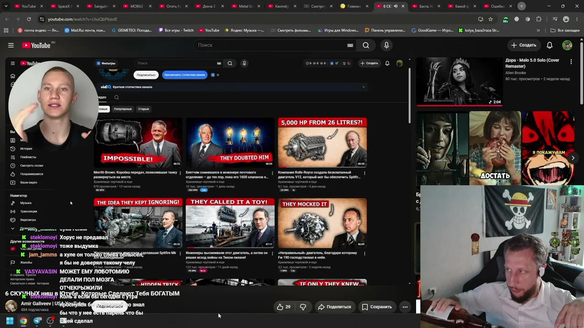The height and width of the screenshot is (328, 584).
Task: Open the Mail.Ru bookmark
Action: click(x=85, y=31)
